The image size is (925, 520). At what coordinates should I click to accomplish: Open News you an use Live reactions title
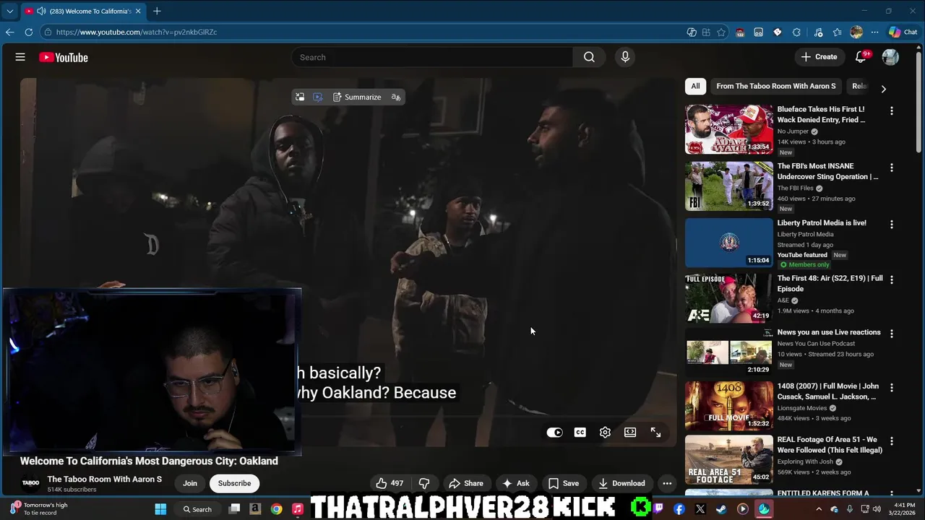[829, 332]
